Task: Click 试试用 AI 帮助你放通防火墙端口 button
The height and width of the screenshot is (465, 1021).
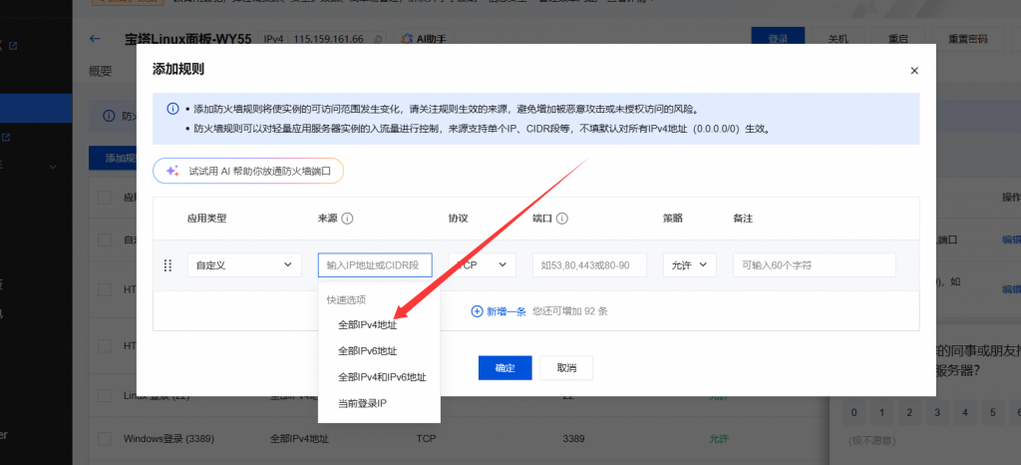Action: pyautogui.click(x=248, y=171)
